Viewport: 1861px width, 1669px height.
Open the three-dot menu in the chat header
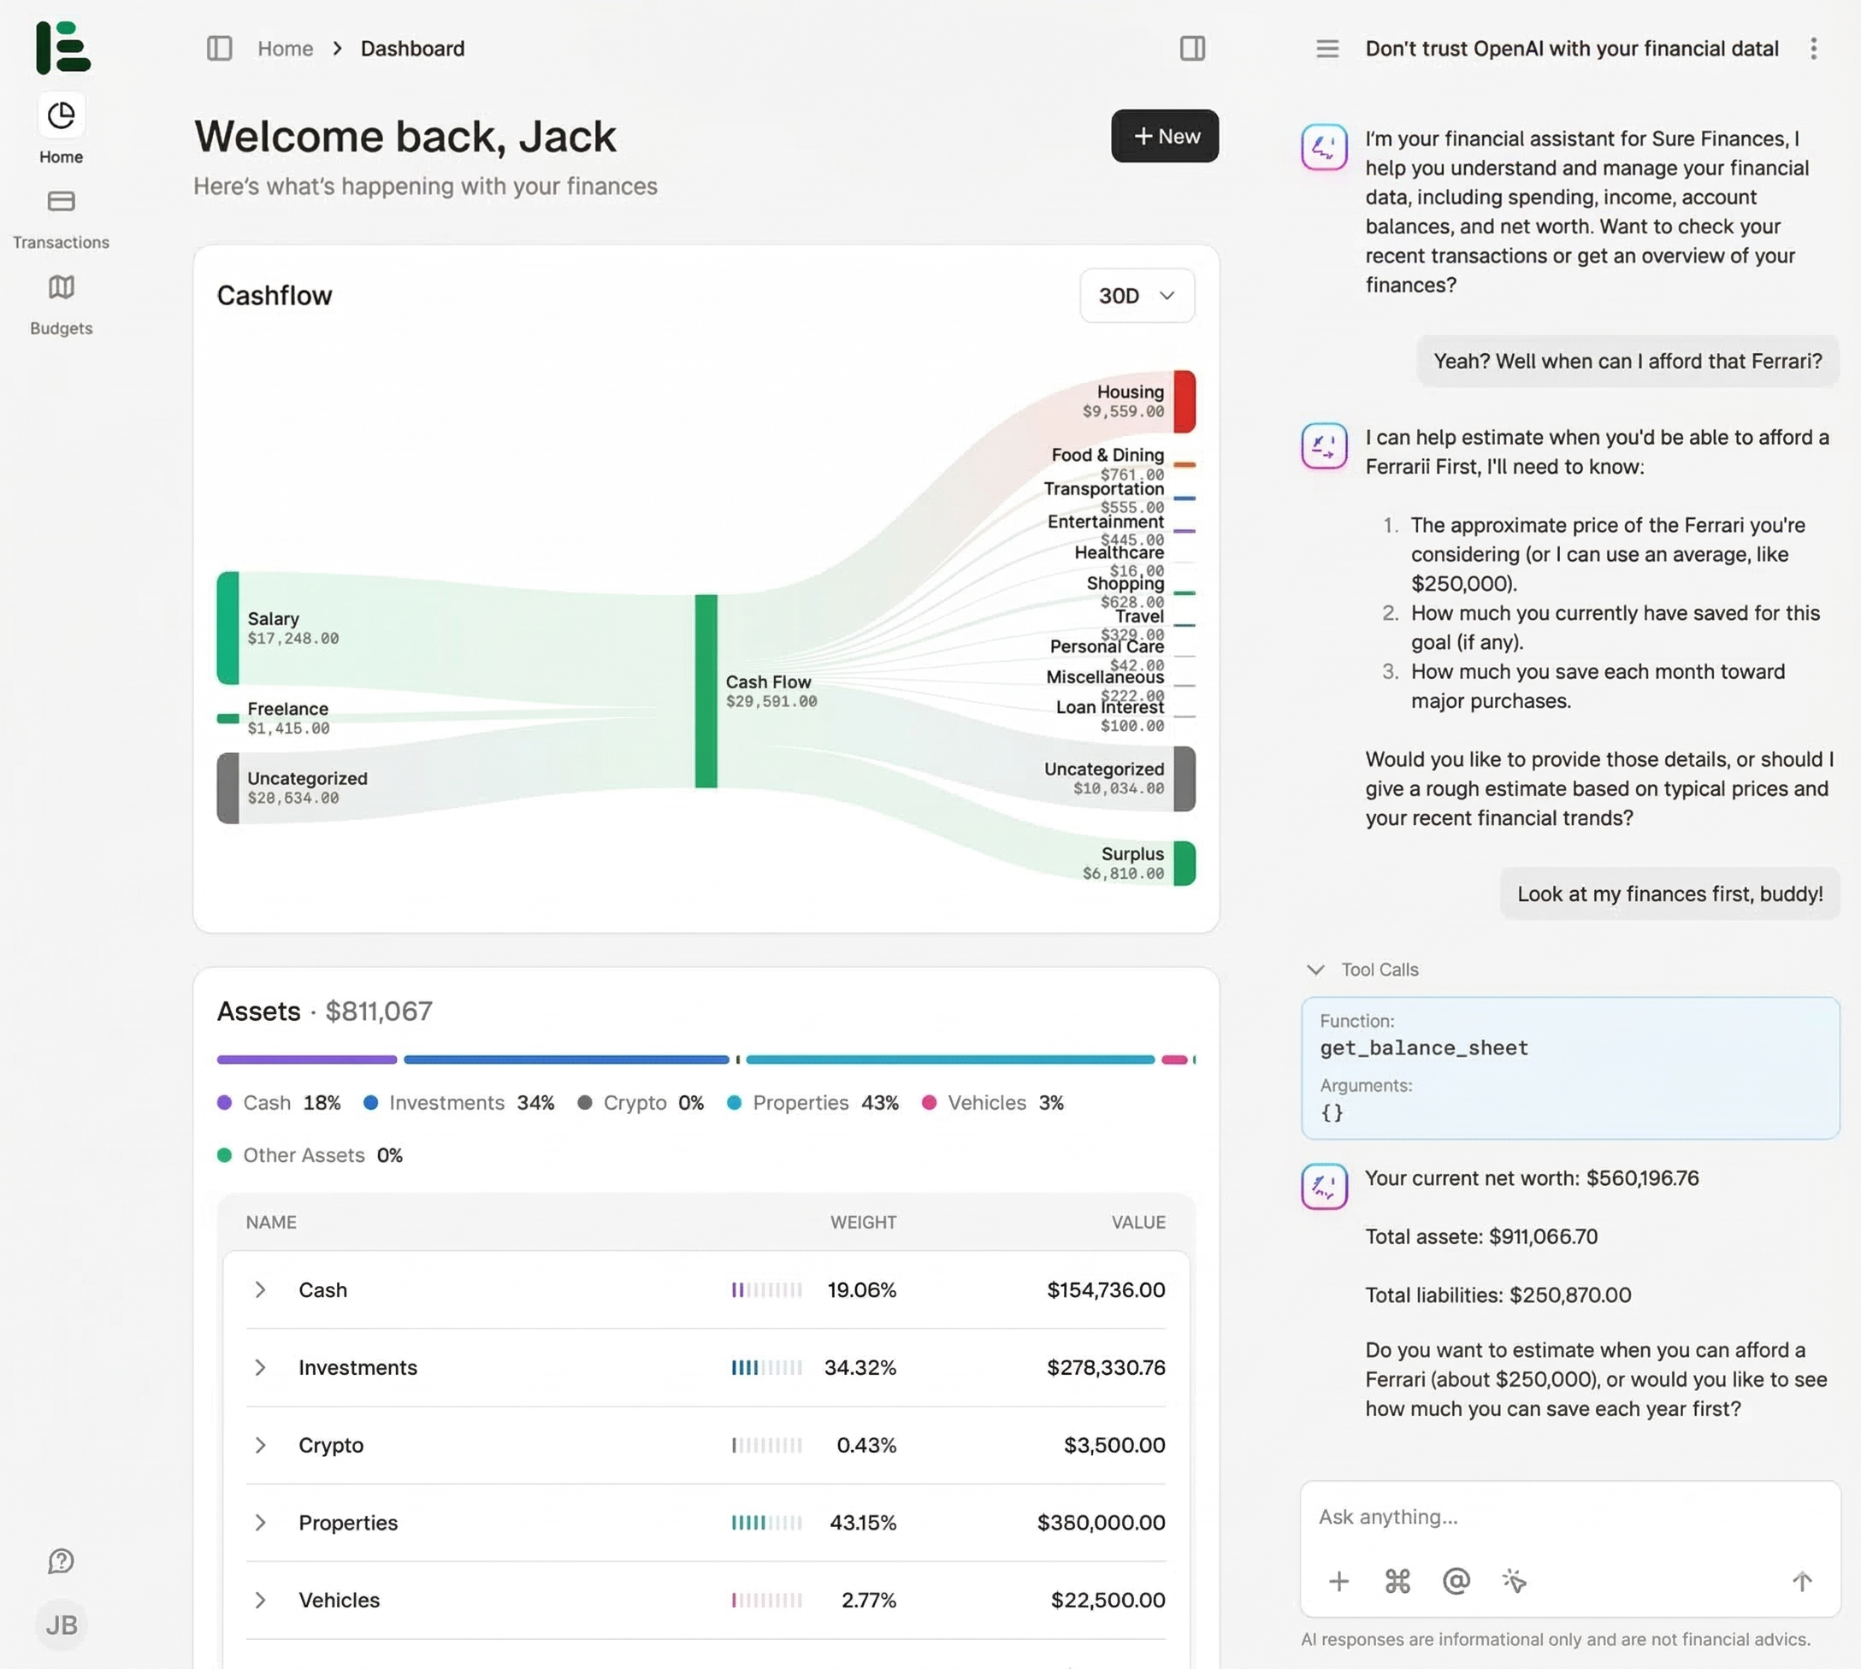coord(1813,49)
